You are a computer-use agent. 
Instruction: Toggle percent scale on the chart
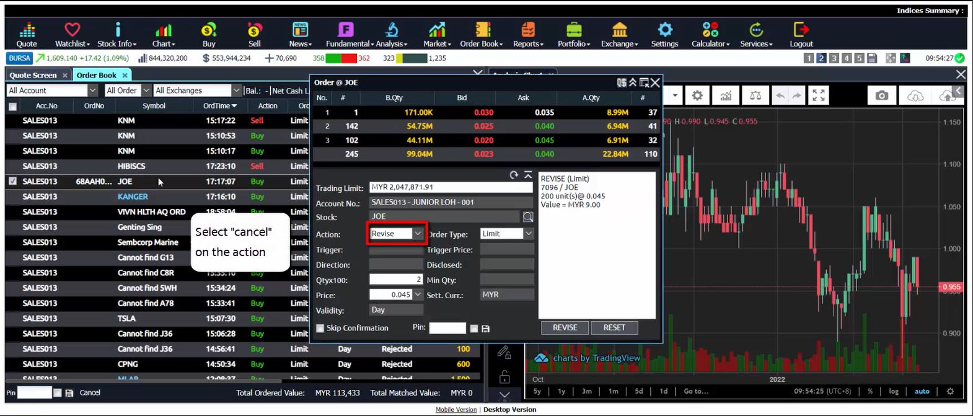point(870,391)
